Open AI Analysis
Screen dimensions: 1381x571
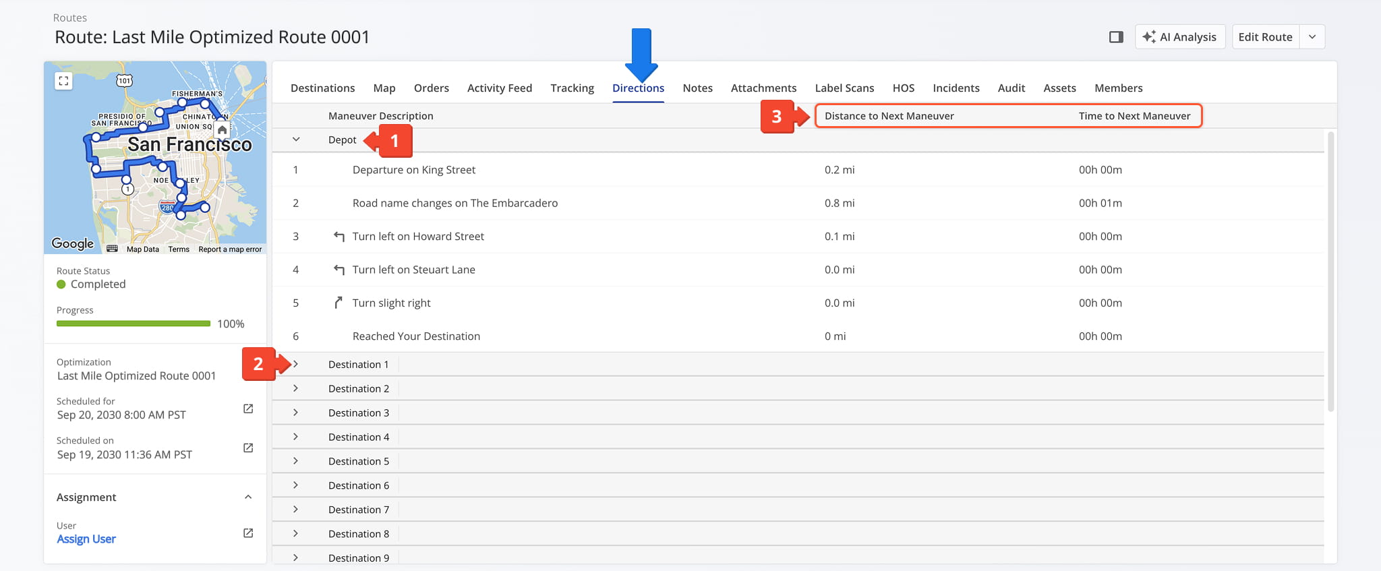[x=1180, y=37]
